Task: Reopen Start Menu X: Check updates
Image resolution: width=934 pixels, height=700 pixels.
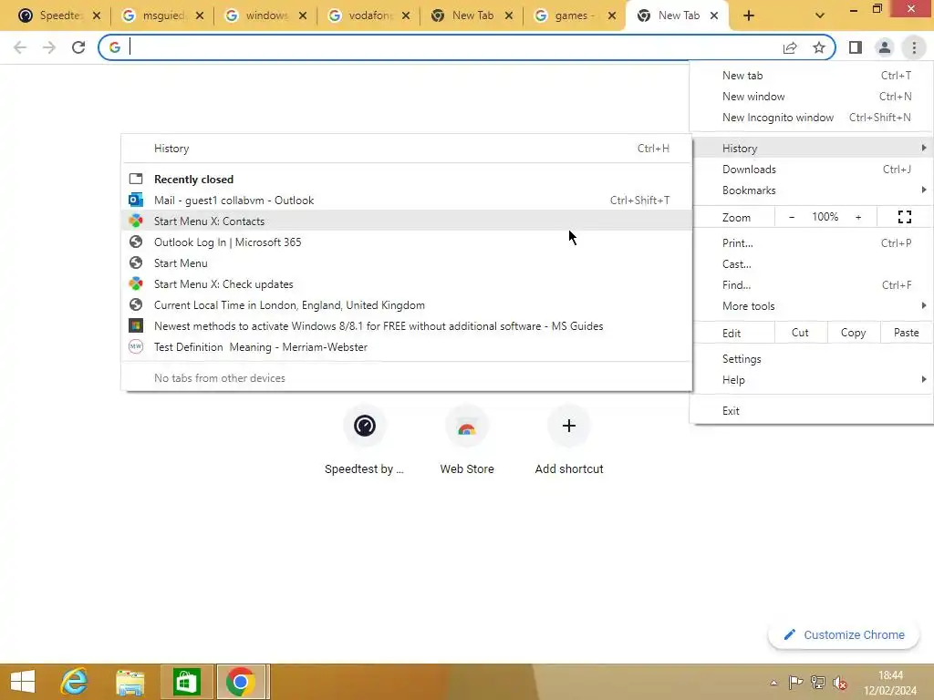Action: 406,284
